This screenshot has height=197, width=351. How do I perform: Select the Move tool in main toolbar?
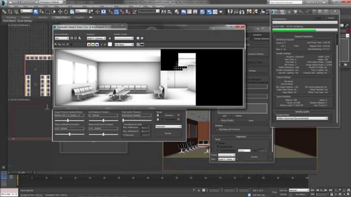pyautogui.click(x=60, y=12)
